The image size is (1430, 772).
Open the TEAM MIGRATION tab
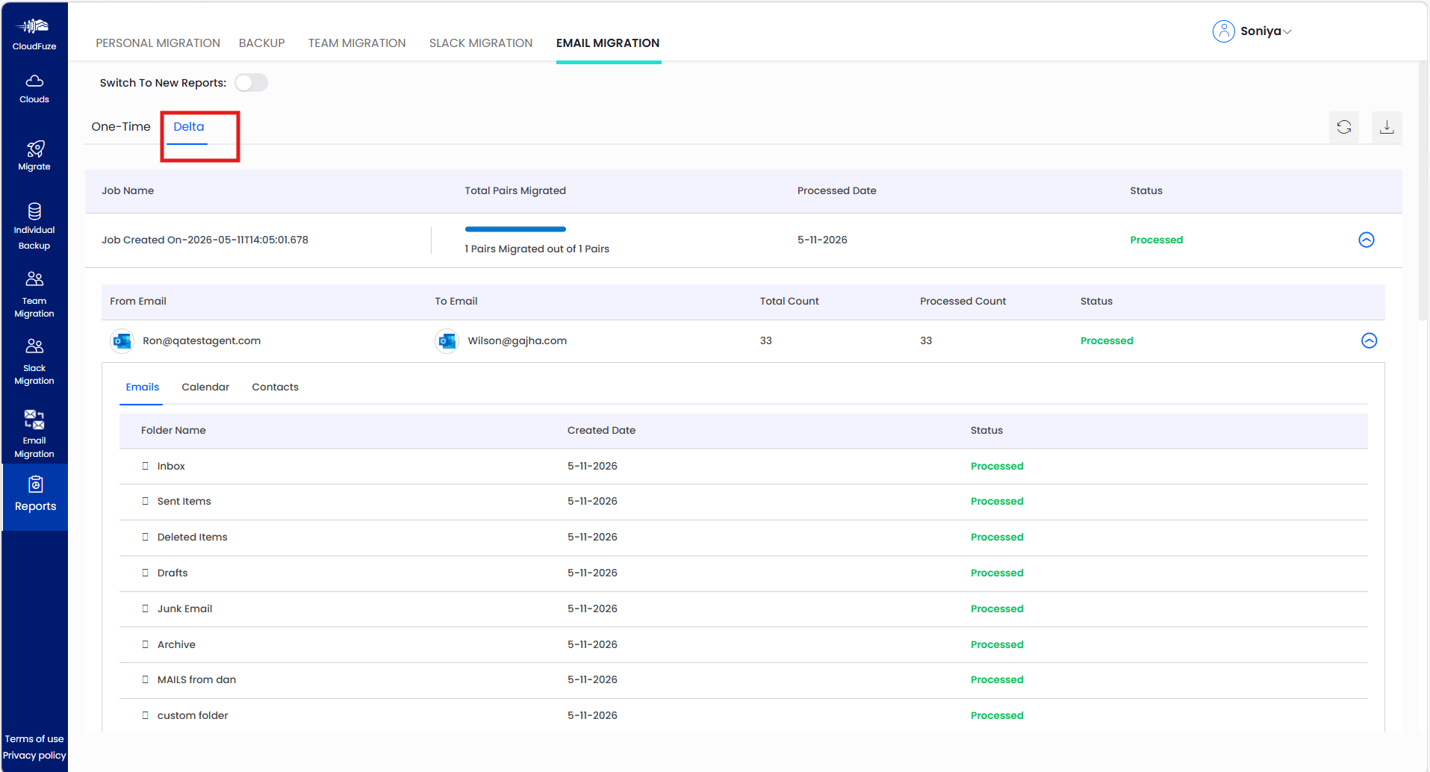click(357, 43)
